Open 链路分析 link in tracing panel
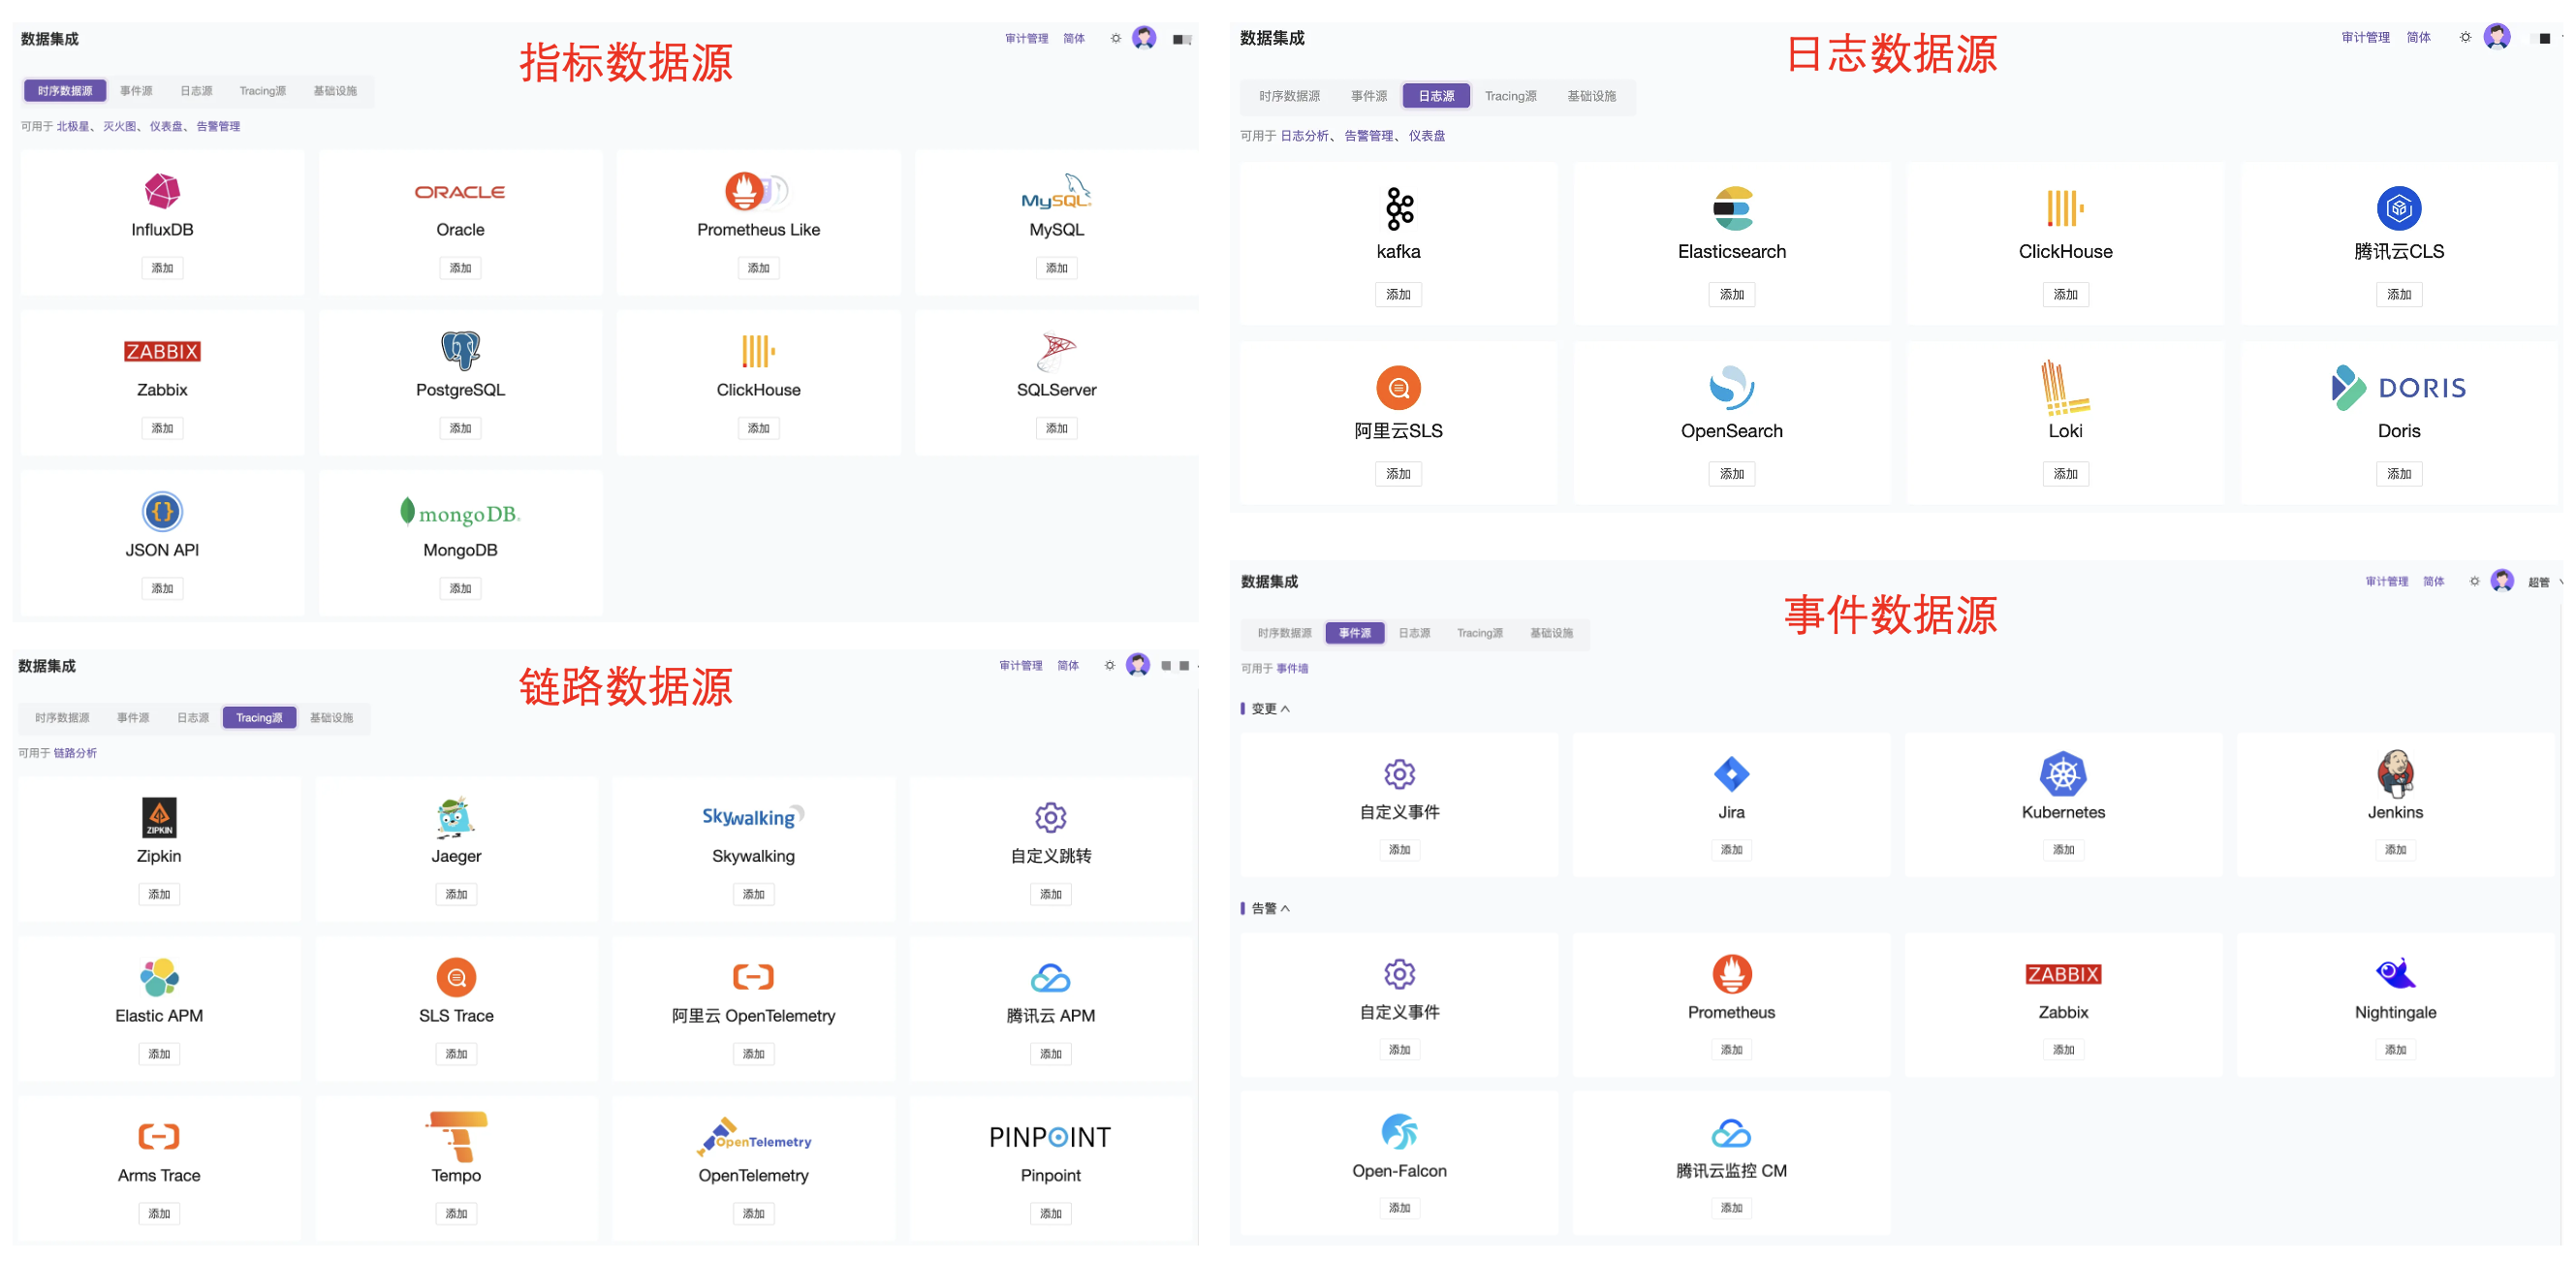This screenshot has width=2576, height=1262. [x=75, y=753]
